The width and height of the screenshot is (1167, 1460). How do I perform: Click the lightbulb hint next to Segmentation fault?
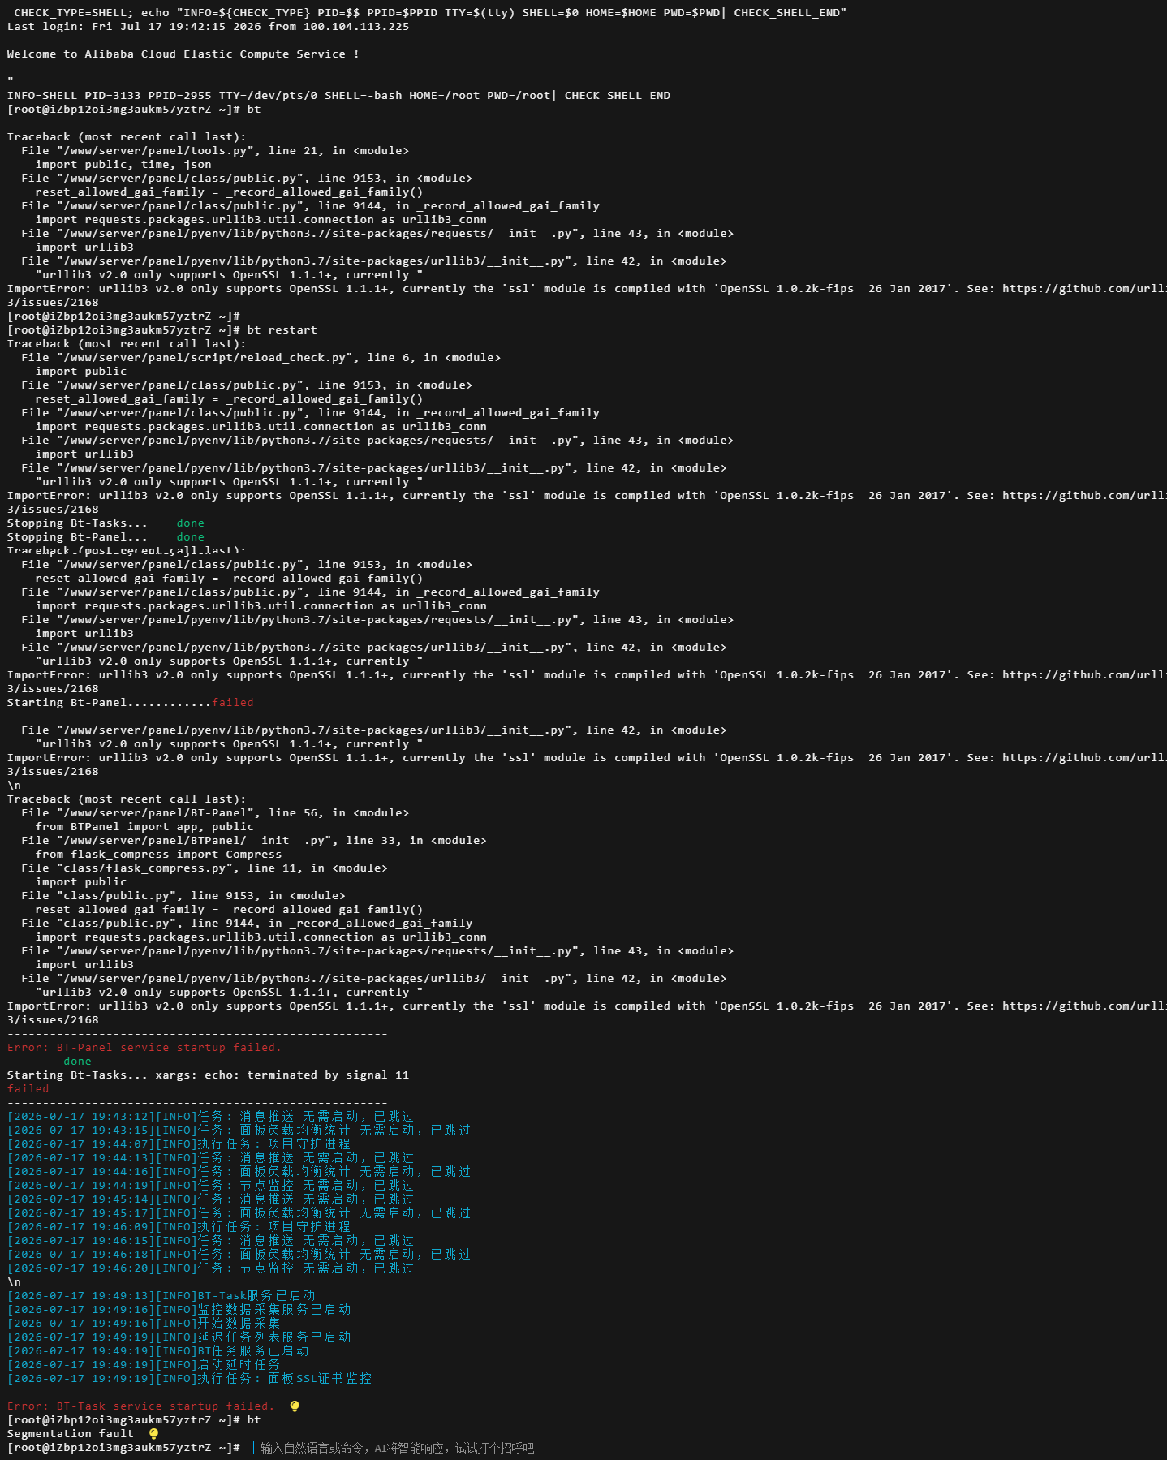(x=153, y=1433)
